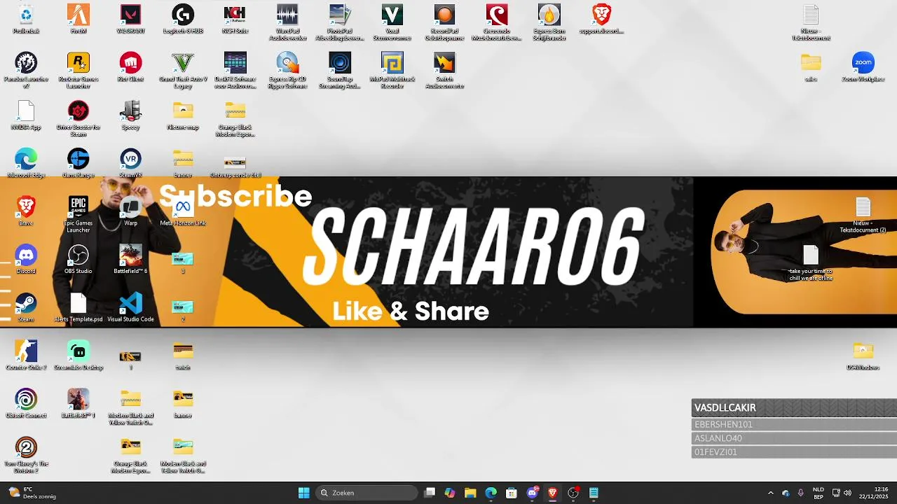Select the NVIDIA App shortcut

coord(26,115)
